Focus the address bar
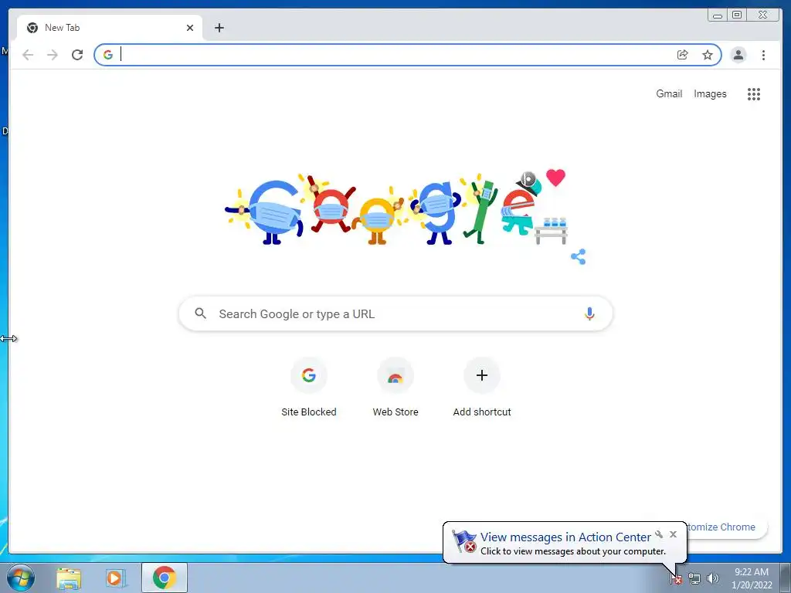 pos(396,55)
